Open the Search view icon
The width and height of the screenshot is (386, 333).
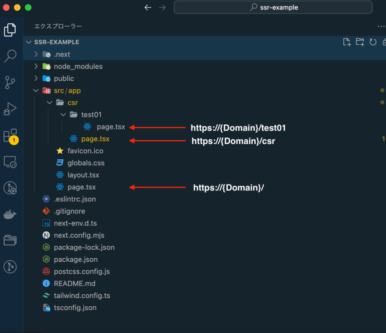[x=10, y=56]
